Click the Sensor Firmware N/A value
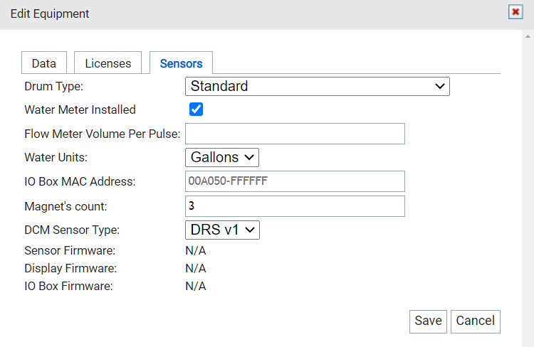Image resolution: width=534 pixels, height=347 pixels. [x=196, y=251]
